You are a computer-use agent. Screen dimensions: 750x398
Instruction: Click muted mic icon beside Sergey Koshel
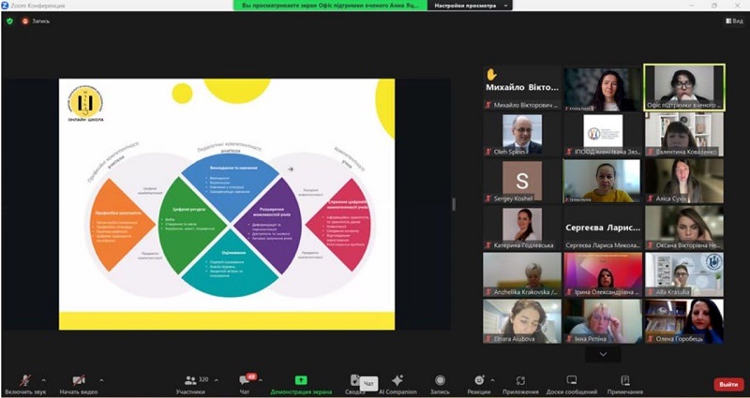coord(488,199)
